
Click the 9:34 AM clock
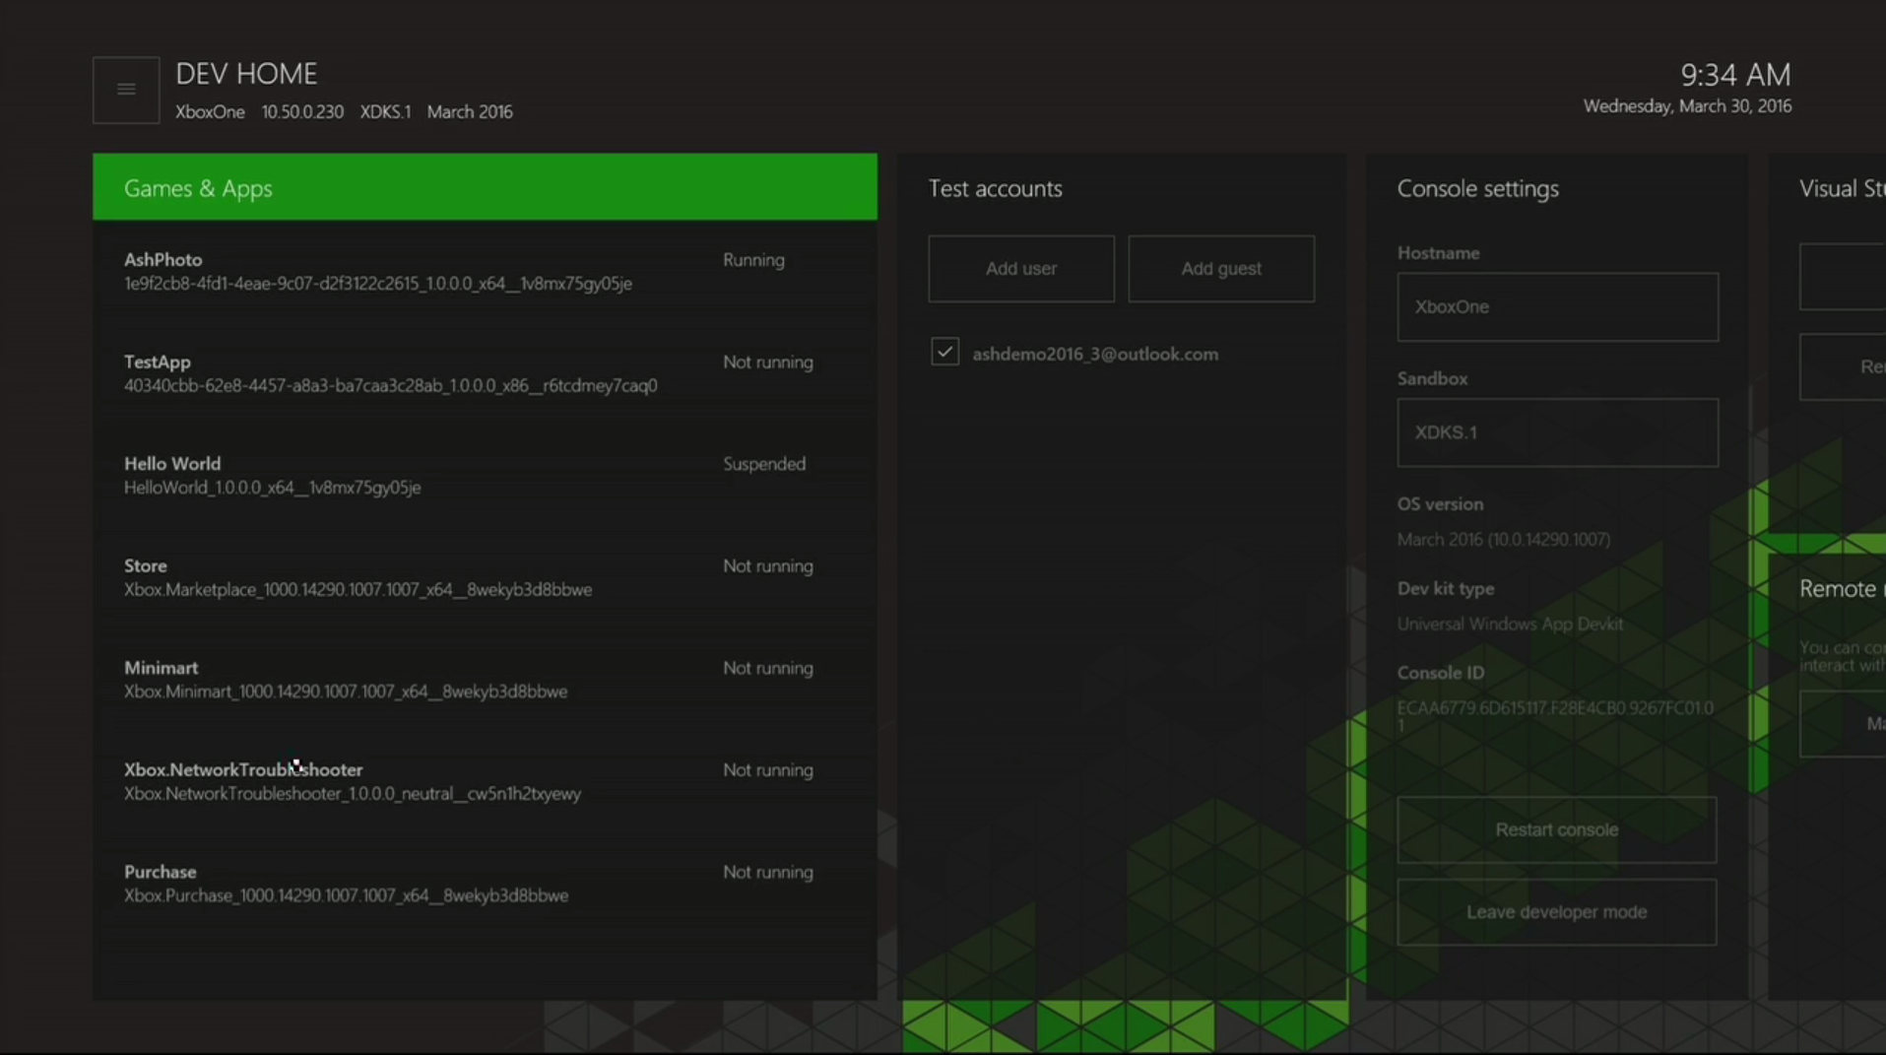(x=1735, y=74)
